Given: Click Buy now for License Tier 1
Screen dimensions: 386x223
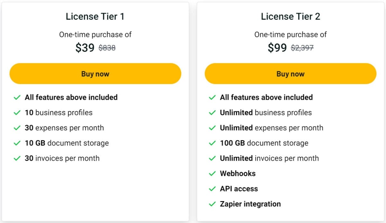Looking at the screenshot, I should click(x=95, y=73).
